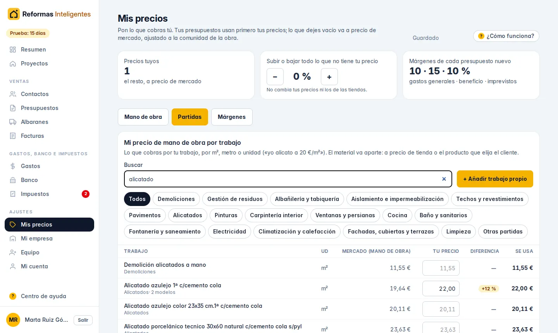Viewport: 558px width, 333px height.
Task: Filter by Alicatados category
Action: click(188, 215)
